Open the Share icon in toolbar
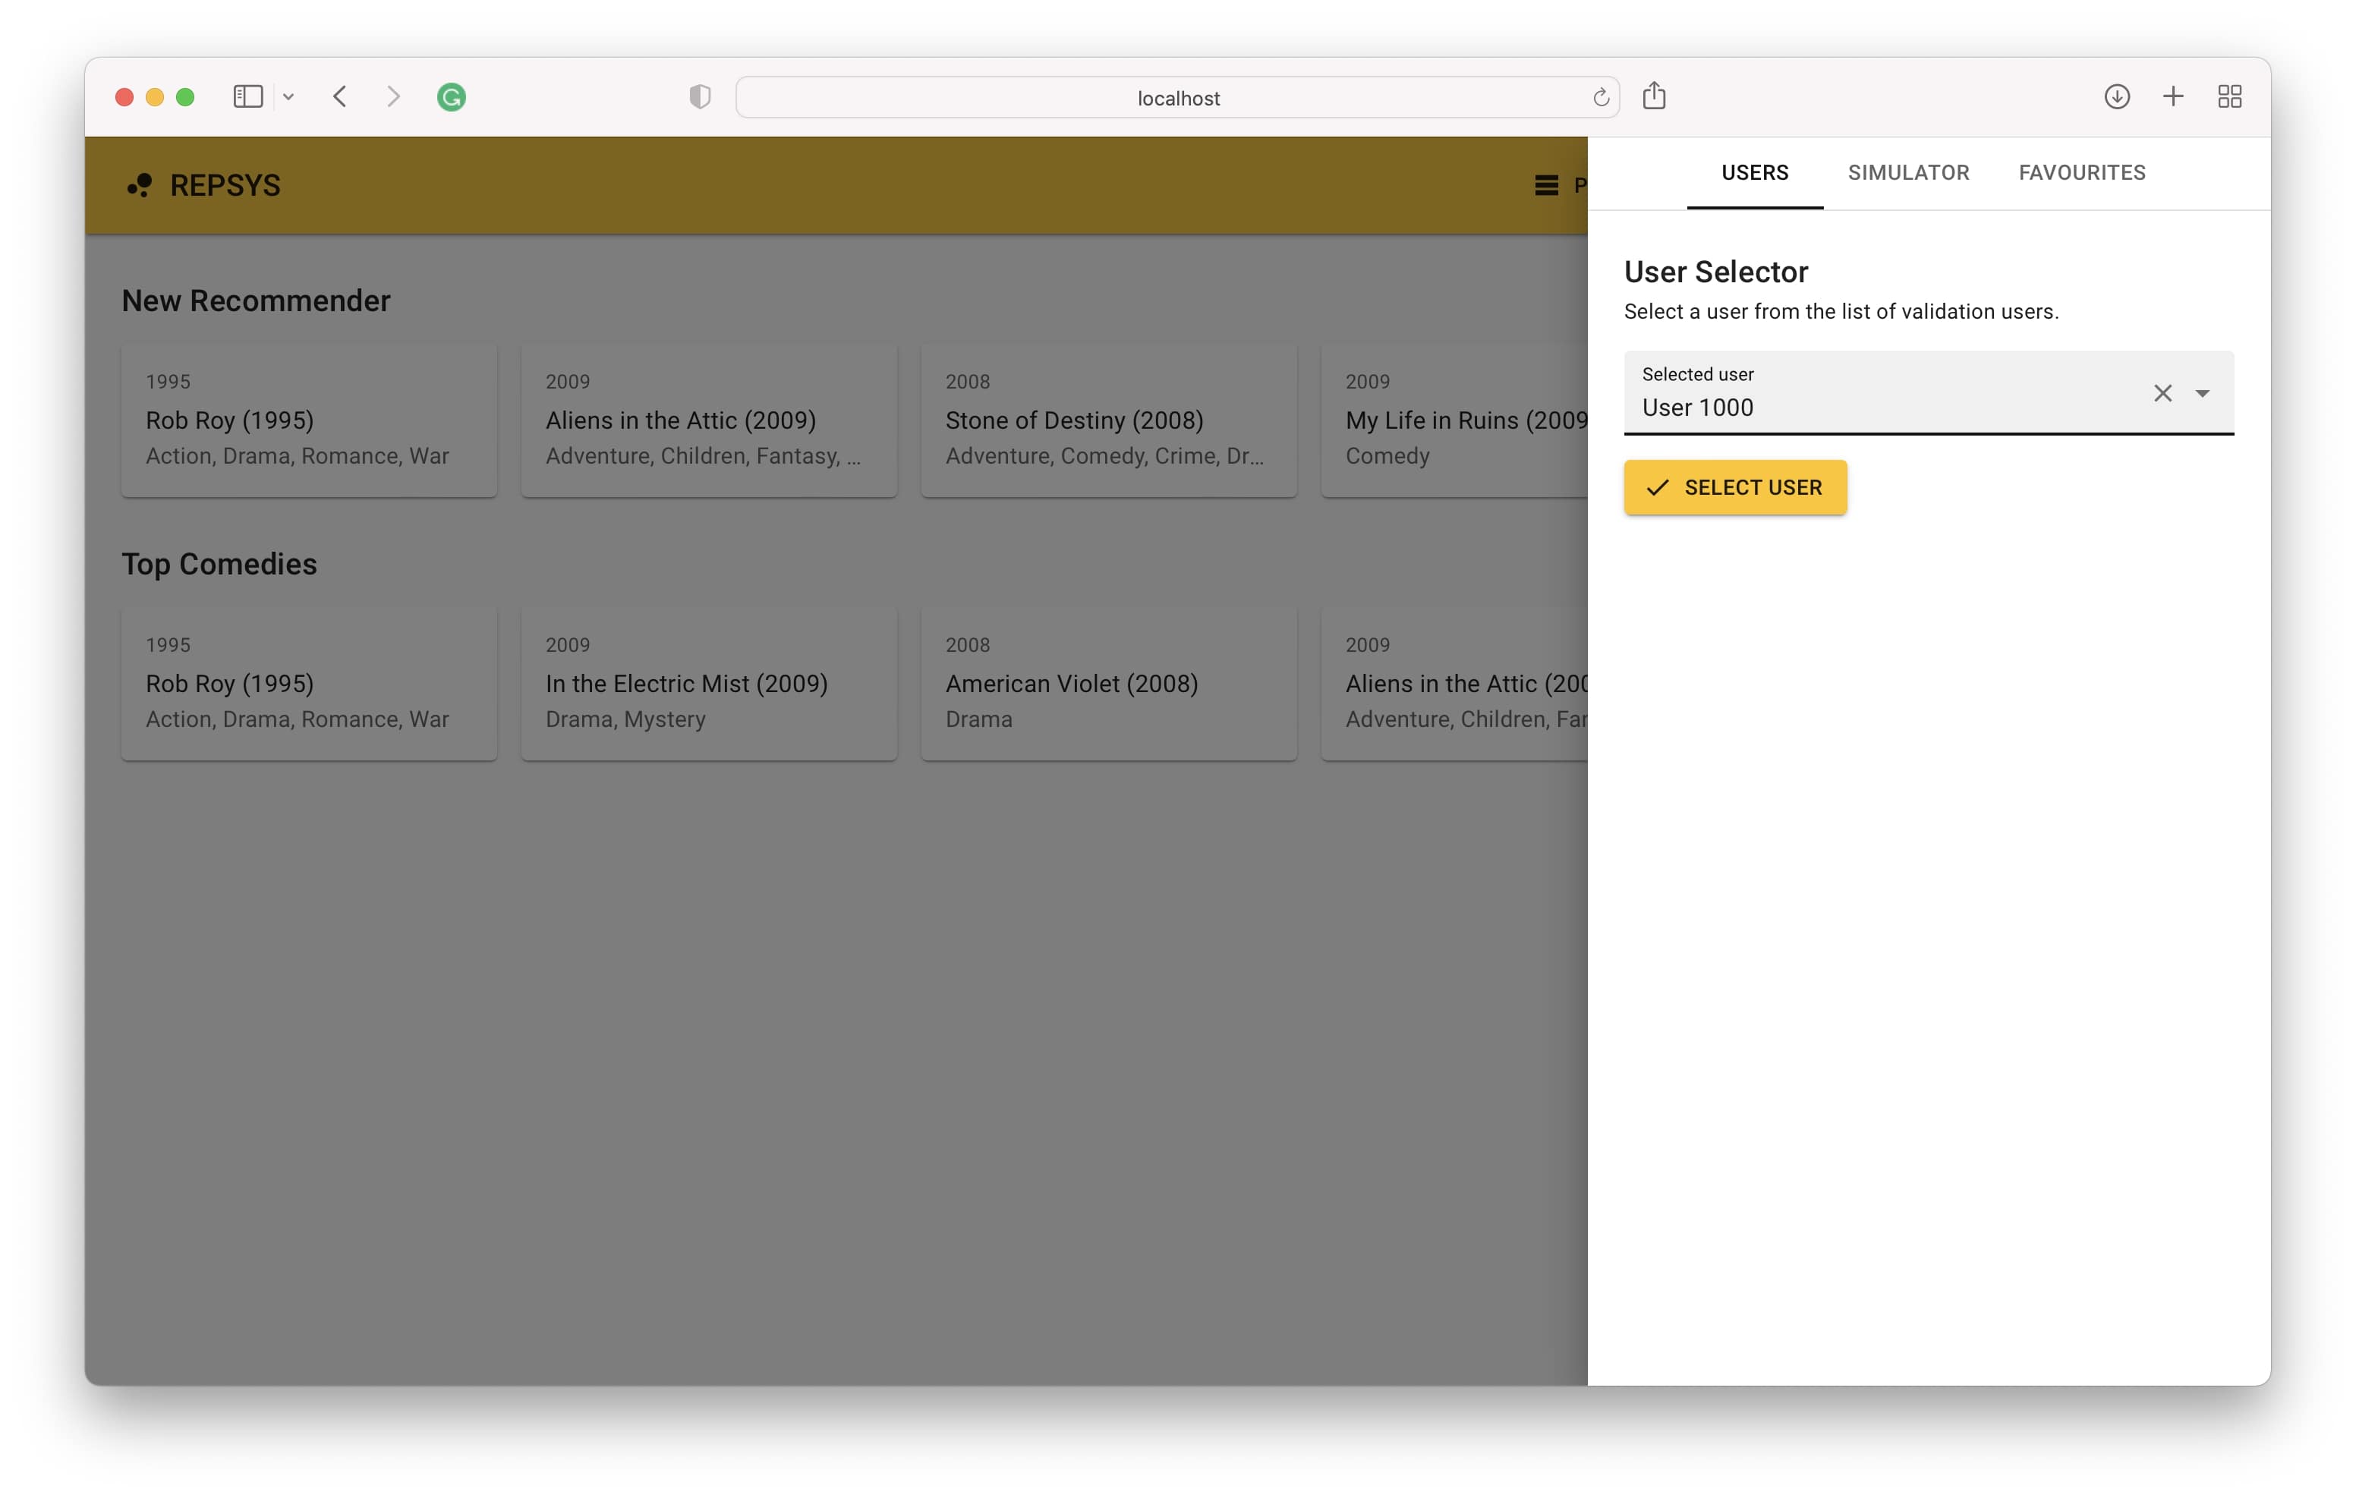Viewport: 2356px width, 1498px height. pos(1653,96)
